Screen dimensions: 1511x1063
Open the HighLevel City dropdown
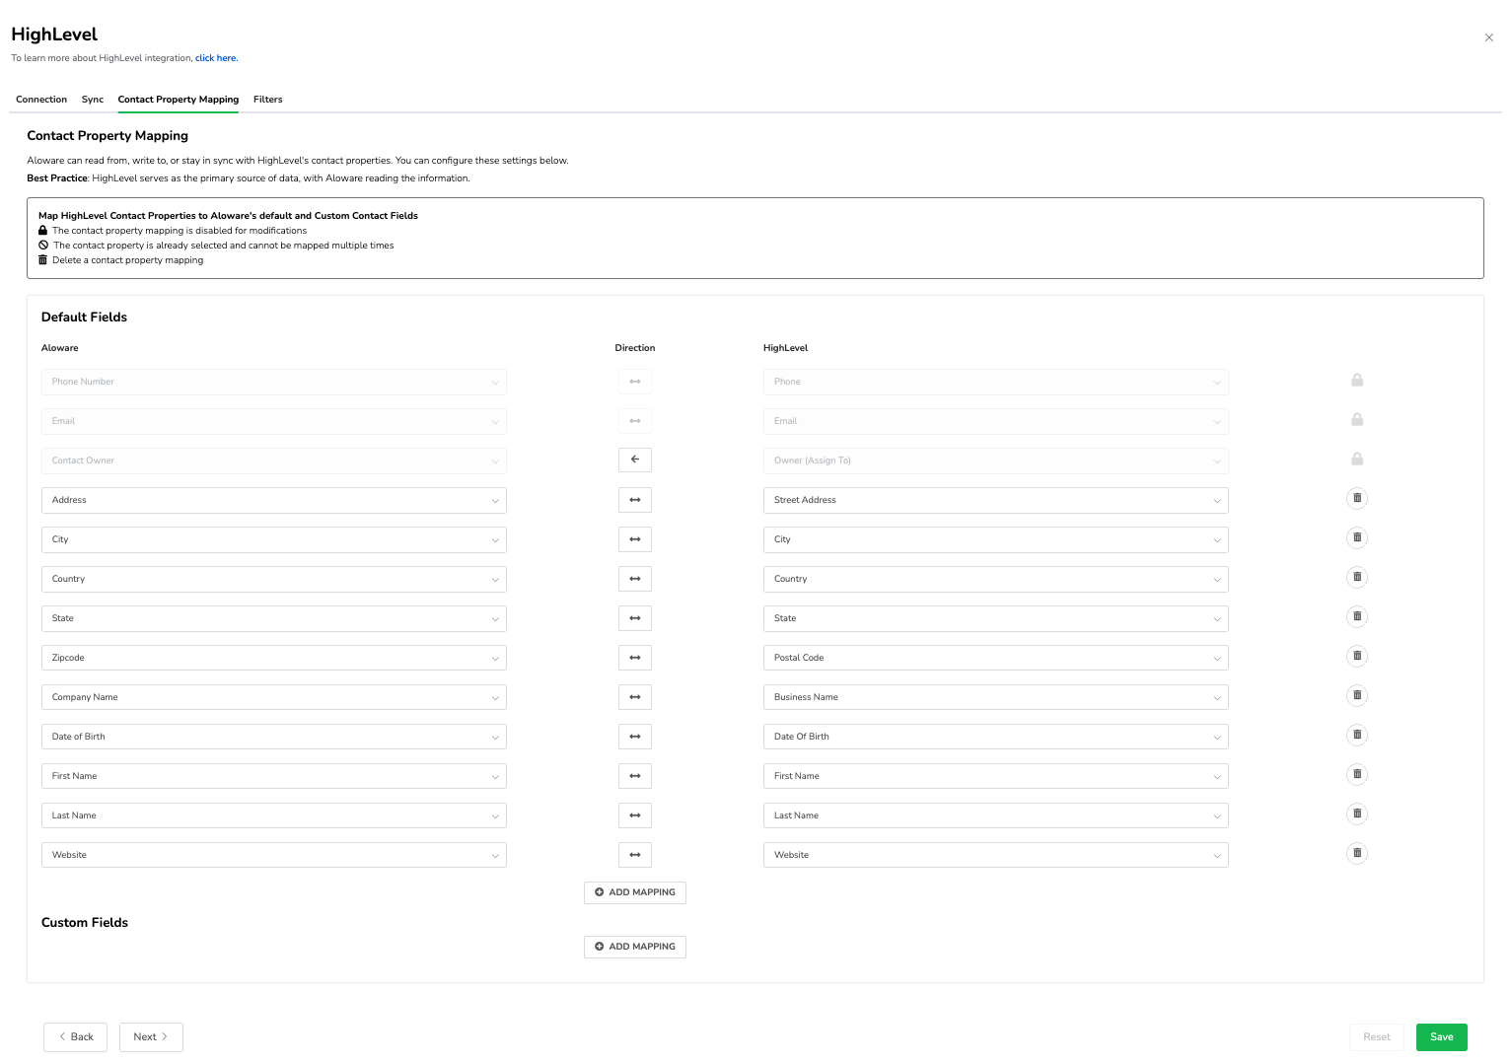point(996,539)
